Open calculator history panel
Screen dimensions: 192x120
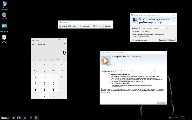[x=65, y=44]
